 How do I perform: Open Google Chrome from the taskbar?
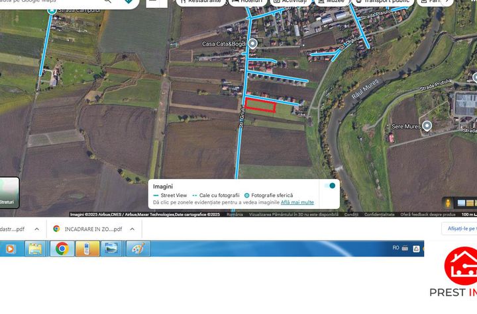click(62, 249)
